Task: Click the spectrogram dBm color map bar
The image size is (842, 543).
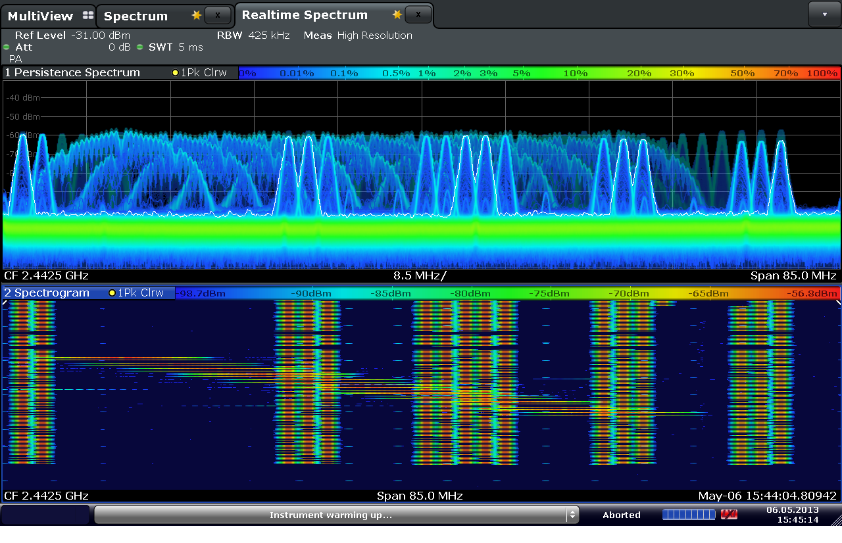Action: tap(508, 293)
